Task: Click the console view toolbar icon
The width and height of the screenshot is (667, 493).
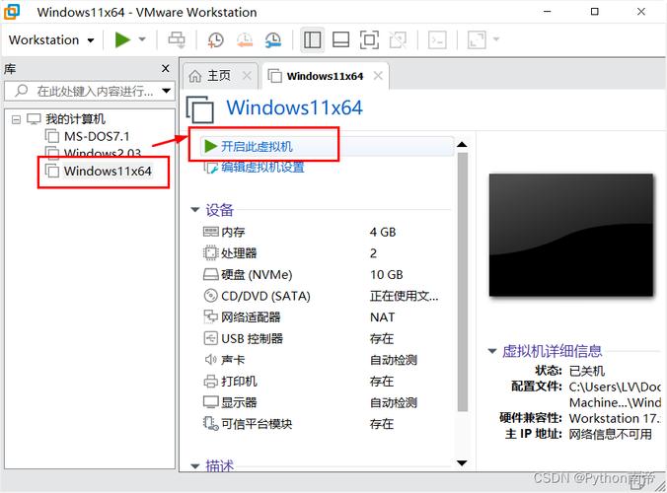Action: click(437, 40)
